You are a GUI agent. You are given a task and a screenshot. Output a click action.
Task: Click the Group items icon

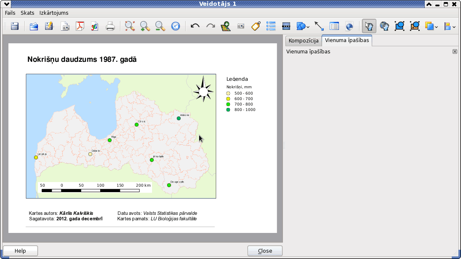coord(399,26)
